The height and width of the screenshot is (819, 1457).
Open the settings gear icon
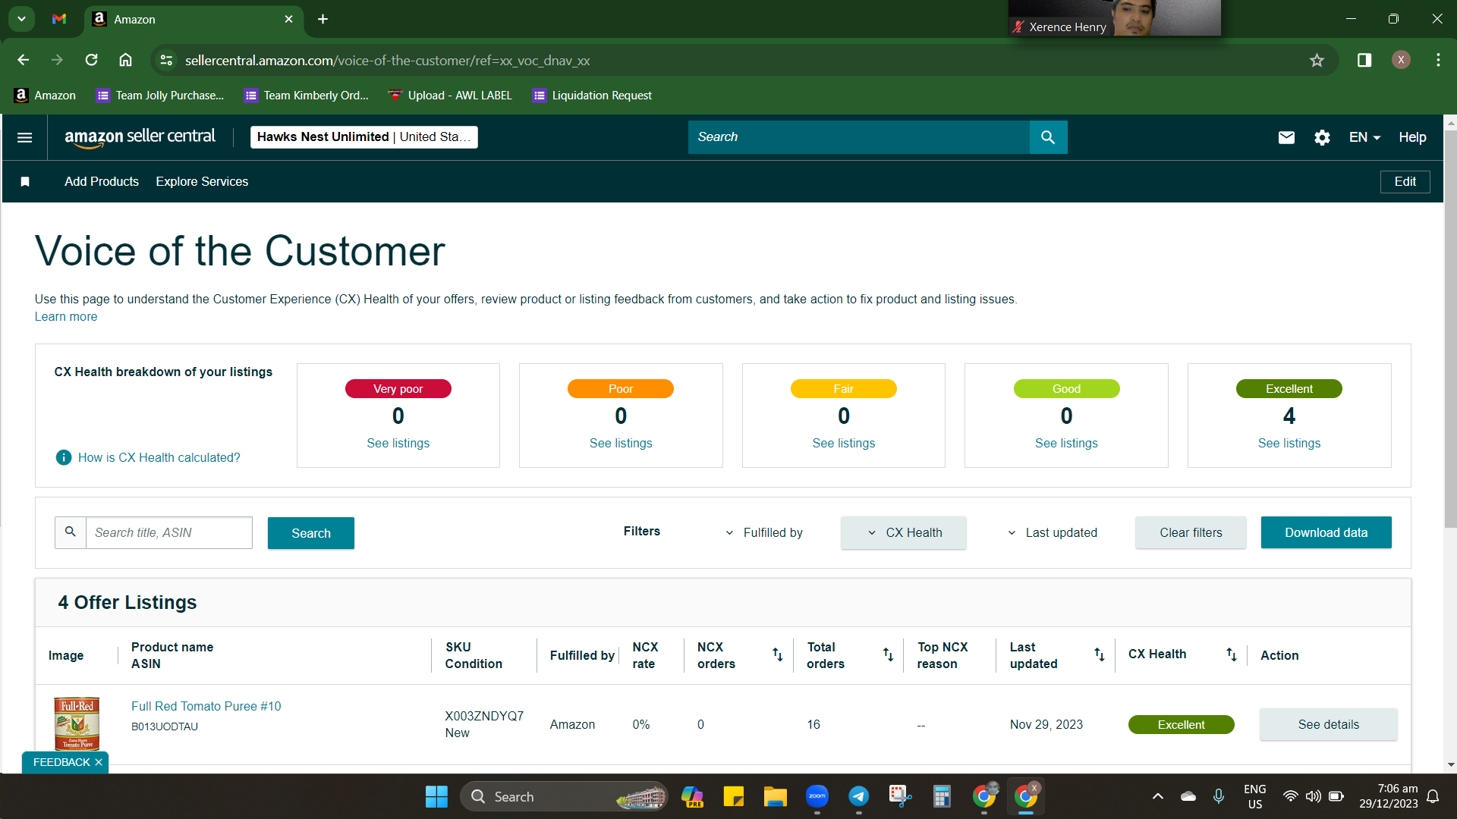[1322, 137]
